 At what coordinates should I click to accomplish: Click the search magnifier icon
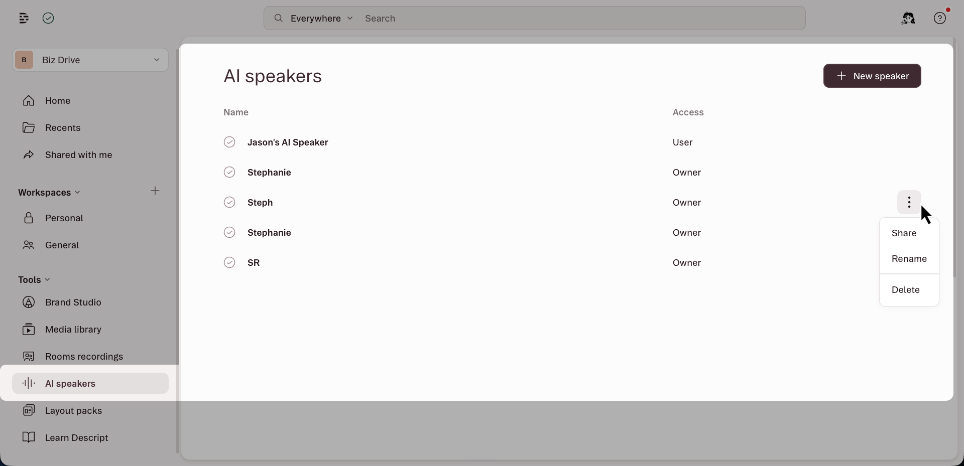[x=278, y=18]
